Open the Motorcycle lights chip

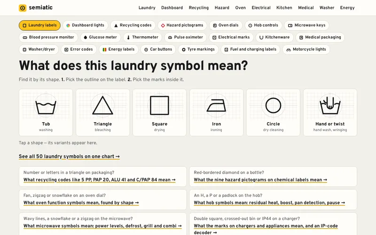point(306,49)
